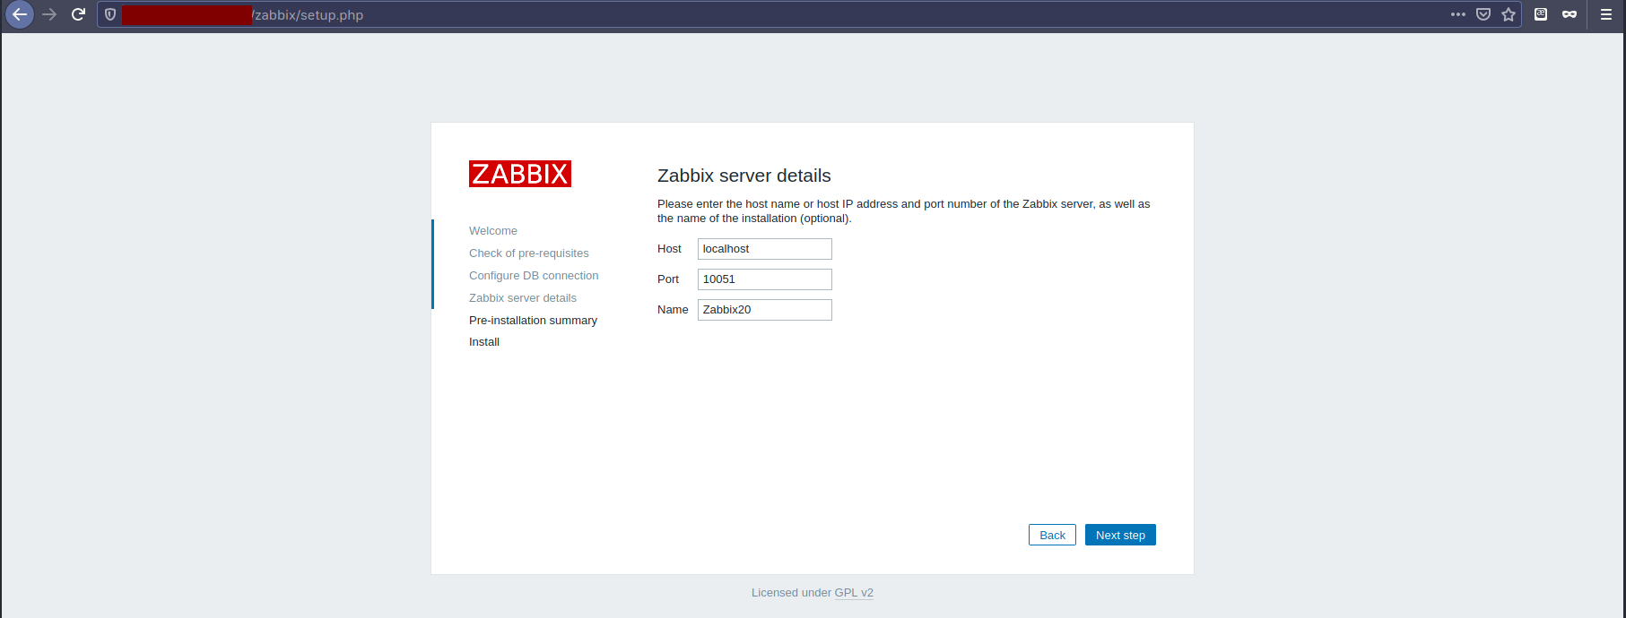Select Configure DB connection step
This screenshot has height=618, width=1626.
[534, 276]
